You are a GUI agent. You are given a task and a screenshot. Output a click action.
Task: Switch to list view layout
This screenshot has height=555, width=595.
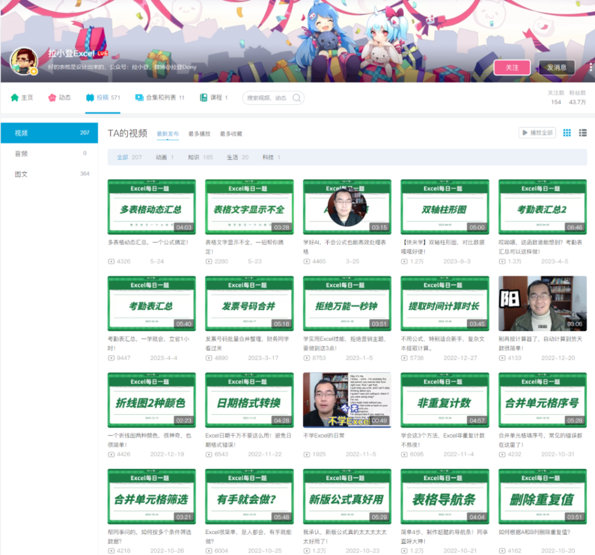(583, 133)
